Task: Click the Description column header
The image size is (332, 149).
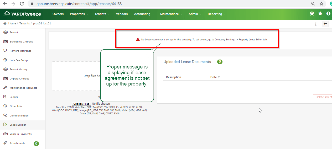Action: (174, 77)
